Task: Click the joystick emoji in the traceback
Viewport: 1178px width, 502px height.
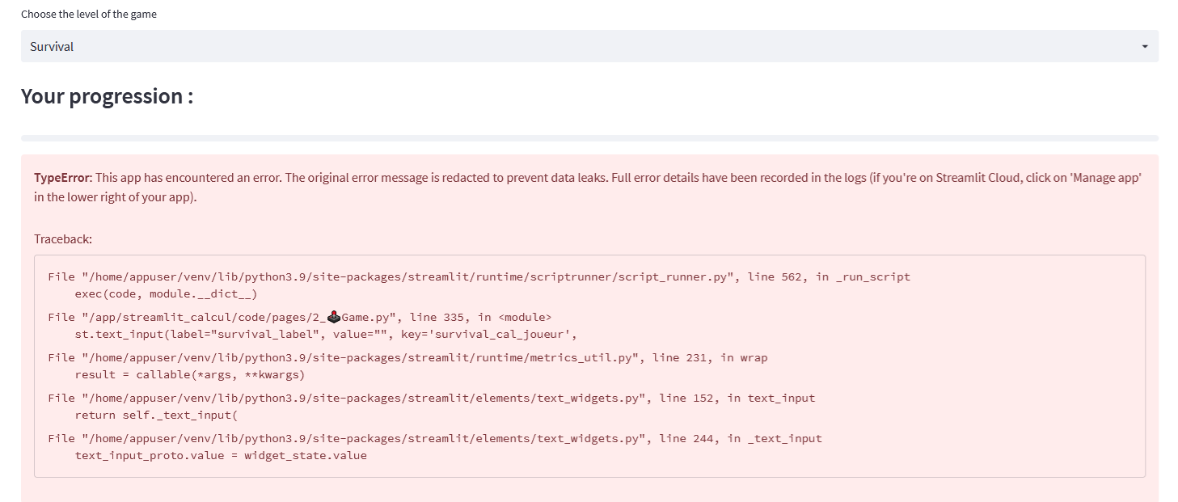Action: 333,317
